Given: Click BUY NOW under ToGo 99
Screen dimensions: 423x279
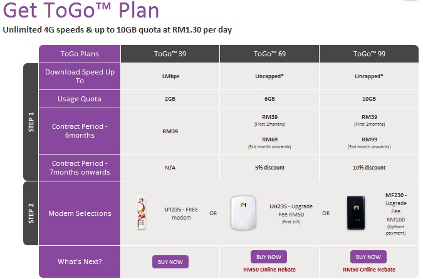Looking at the screenshot, I should [368, 257].
